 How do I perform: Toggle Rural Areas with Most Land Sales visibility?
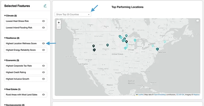coord(43,95)
